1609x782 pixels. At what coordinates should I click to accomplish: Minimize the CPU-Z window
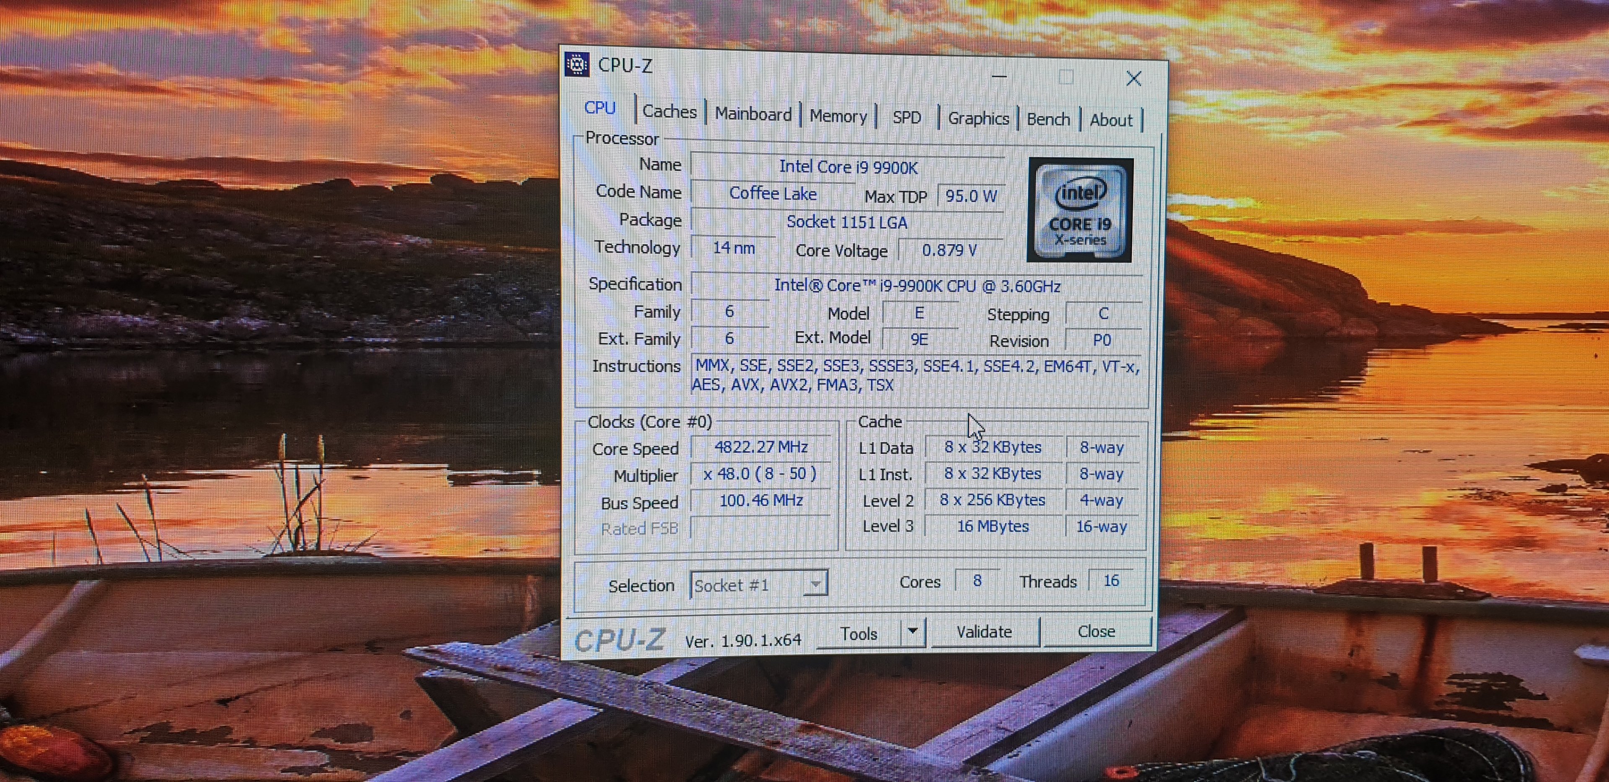pyautogui.click(x=999, y=77)
